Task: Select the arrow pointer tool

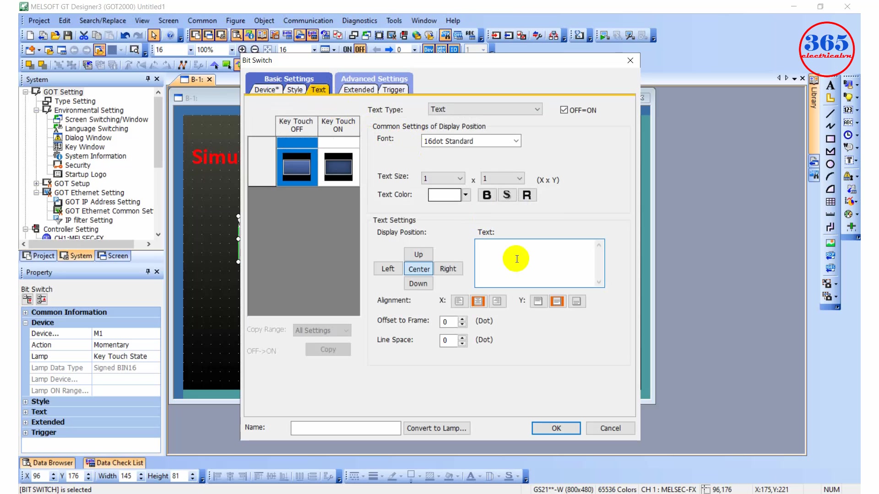Action: [x=154, y=35]
